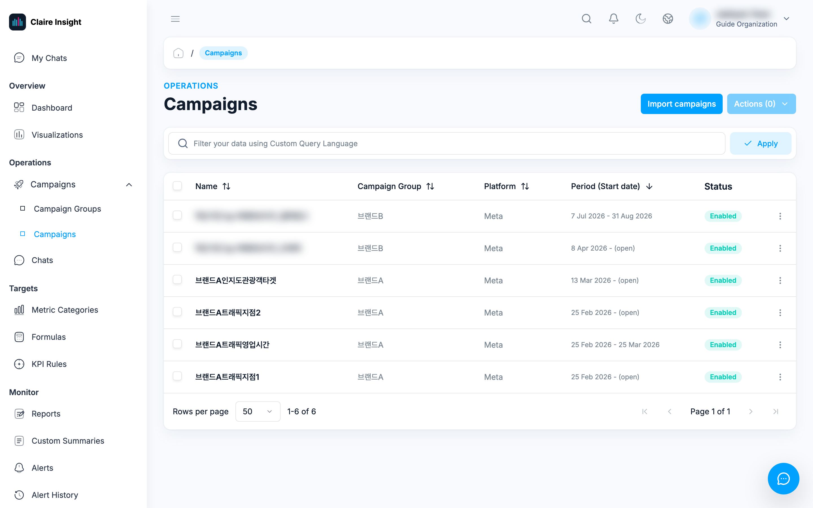Open row actions for 브랜드A트래픽지점2
The image size is (813, 508).
click(x=780, y=313)
